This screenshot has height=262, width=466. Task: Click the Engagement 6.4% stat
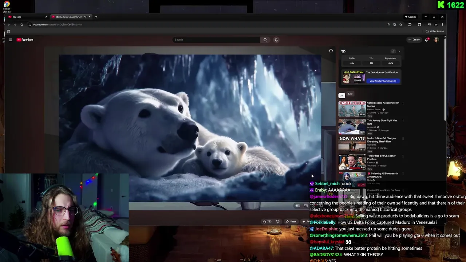coord(391,61)
